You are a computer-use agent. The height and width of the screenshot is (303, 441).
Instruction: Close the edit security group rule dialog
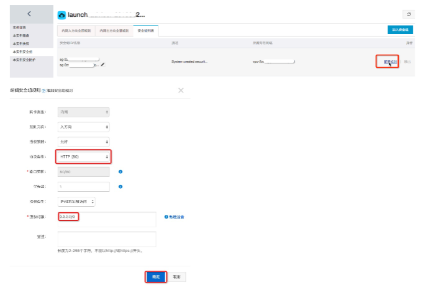[x=181, y=90]
